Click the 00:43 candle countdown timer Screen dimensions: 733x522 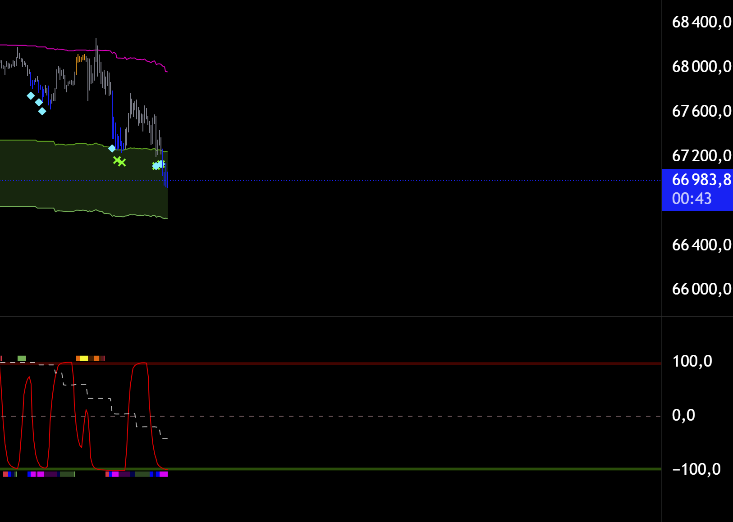coord(692,199)
